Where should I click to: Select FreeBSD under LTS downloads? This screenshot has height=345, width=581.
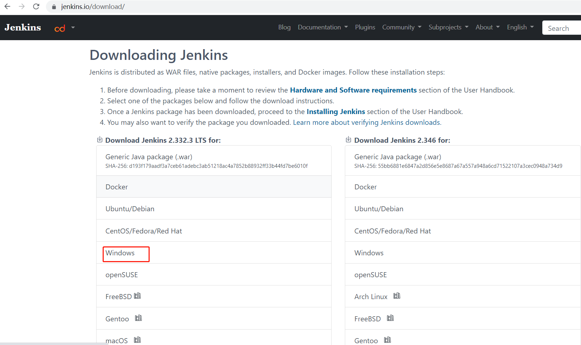pos(214,297)
